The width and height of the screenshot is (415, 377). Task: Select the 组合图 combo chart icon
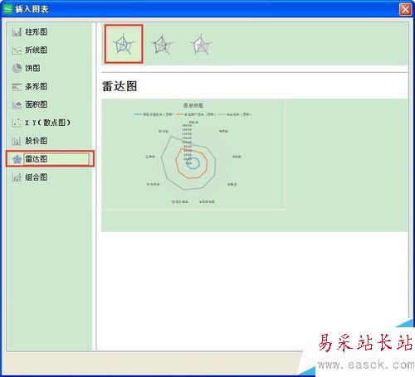click(17, 177)
